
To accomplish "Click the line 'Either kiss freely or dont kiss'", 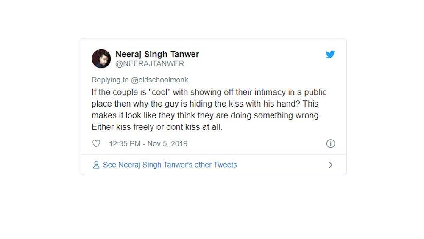I will [157, 127].
